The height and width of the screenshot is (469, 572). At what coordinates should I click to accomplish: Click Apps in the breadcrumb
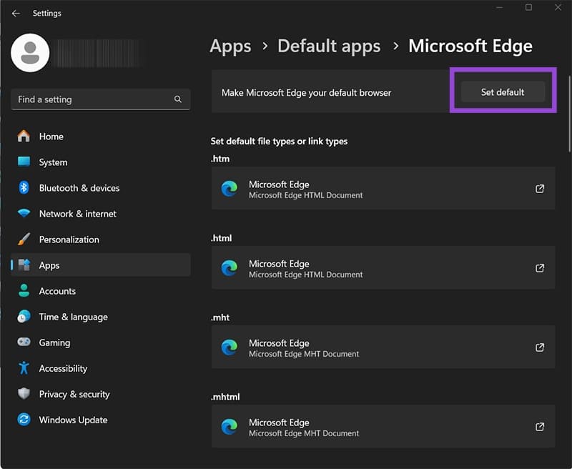[230, 46]
